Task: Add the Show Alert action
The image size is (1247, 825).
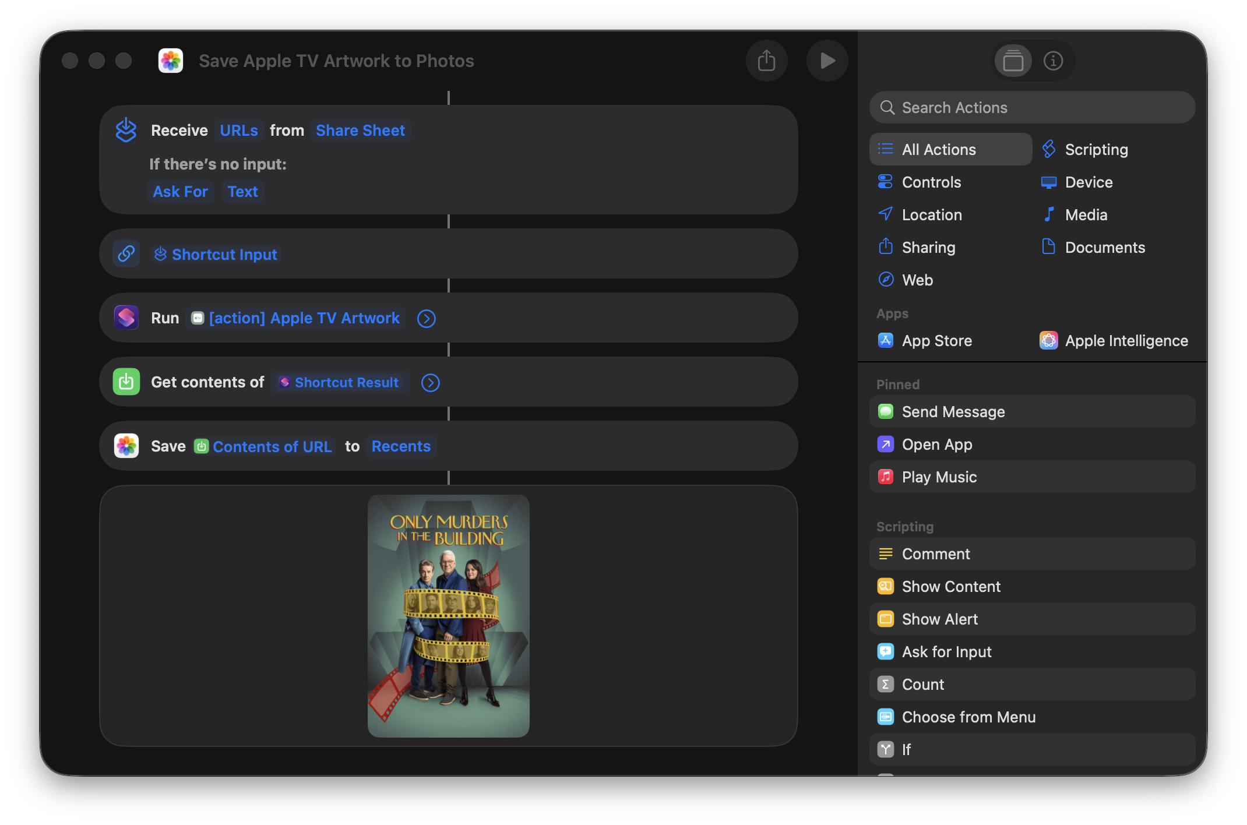Action: point(1032,619)
